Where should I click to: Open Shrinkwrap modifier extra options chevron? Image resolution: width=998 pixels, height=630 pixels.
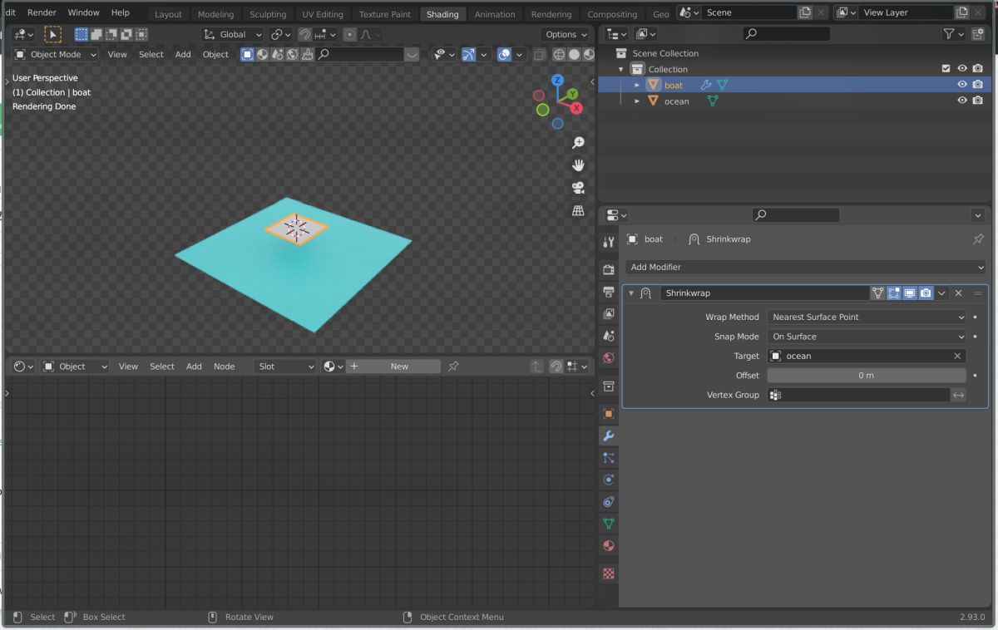(941, 293)
